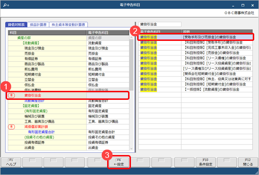Viewport: 259px width, 175px height.
Task: Choose 【科目別控除】[株主、役員又は従業員 candidate row
Action: click(x=195, y=79)
